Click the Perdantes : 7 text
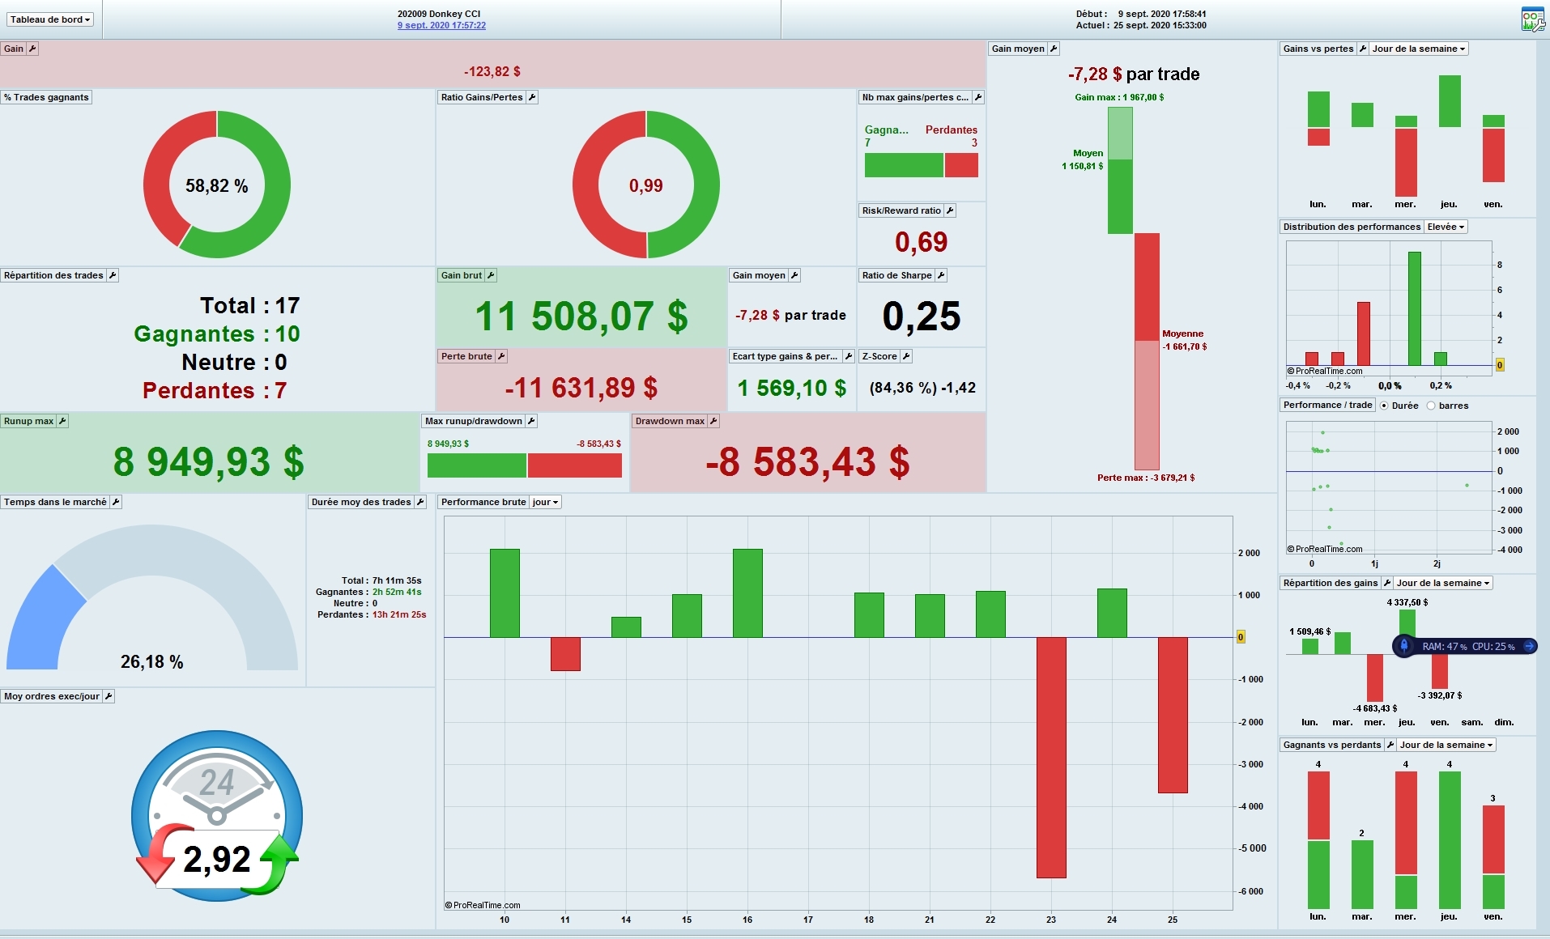The width and height of the screenshot is (1550, 939). click(215, 390)
